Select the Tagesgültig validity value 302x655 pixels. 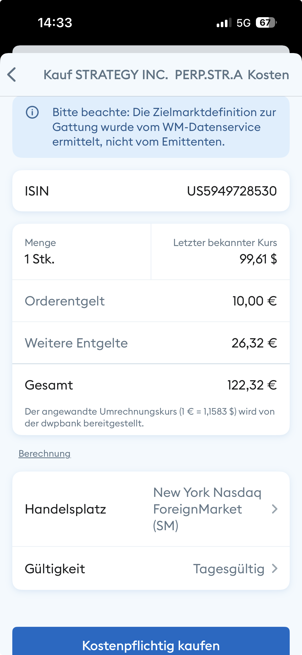pyautogui.click(x=229, y=569)
